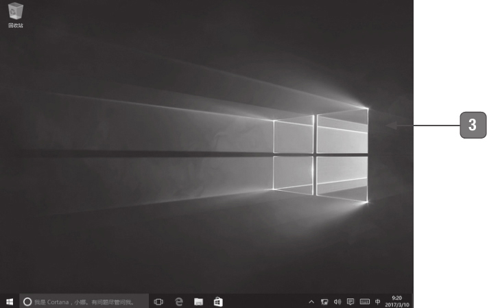
Task: Open the Windows Start menu
Action: point(10,301)
